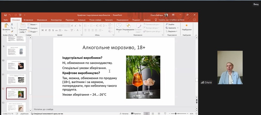261x115 pixels.
Task: Click the Скинути reset button
Action: point(33,28)
